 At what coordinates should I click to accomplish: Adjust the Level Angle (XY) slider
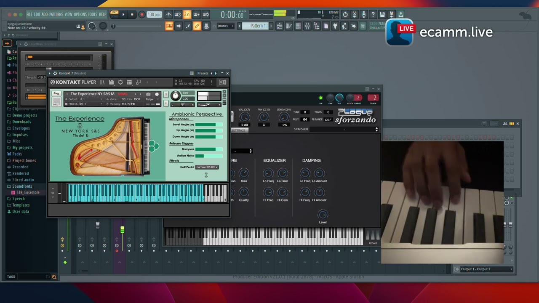(208, 125)
